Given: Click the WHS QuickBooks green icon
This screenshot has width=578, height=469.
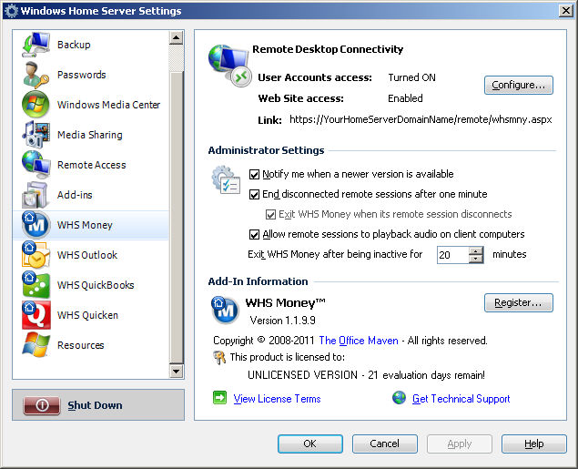Looking at the screenshot, I should coord(35,285).
